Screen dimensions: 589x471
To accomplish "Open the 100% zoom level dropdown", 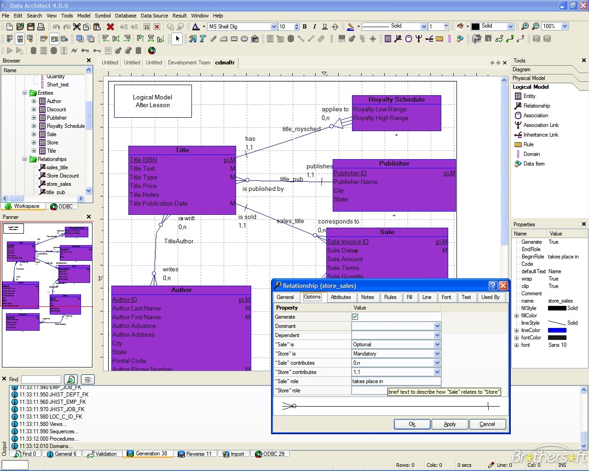I will coord(565,27).
